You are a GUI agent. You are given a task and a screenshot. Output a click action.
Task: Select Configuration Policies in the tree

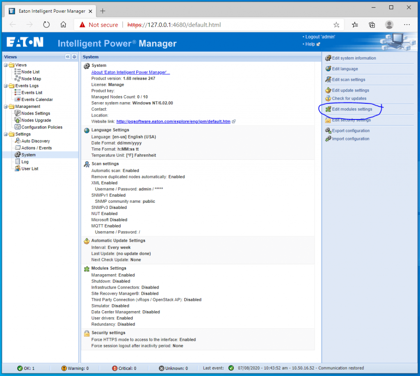[42, 127]
